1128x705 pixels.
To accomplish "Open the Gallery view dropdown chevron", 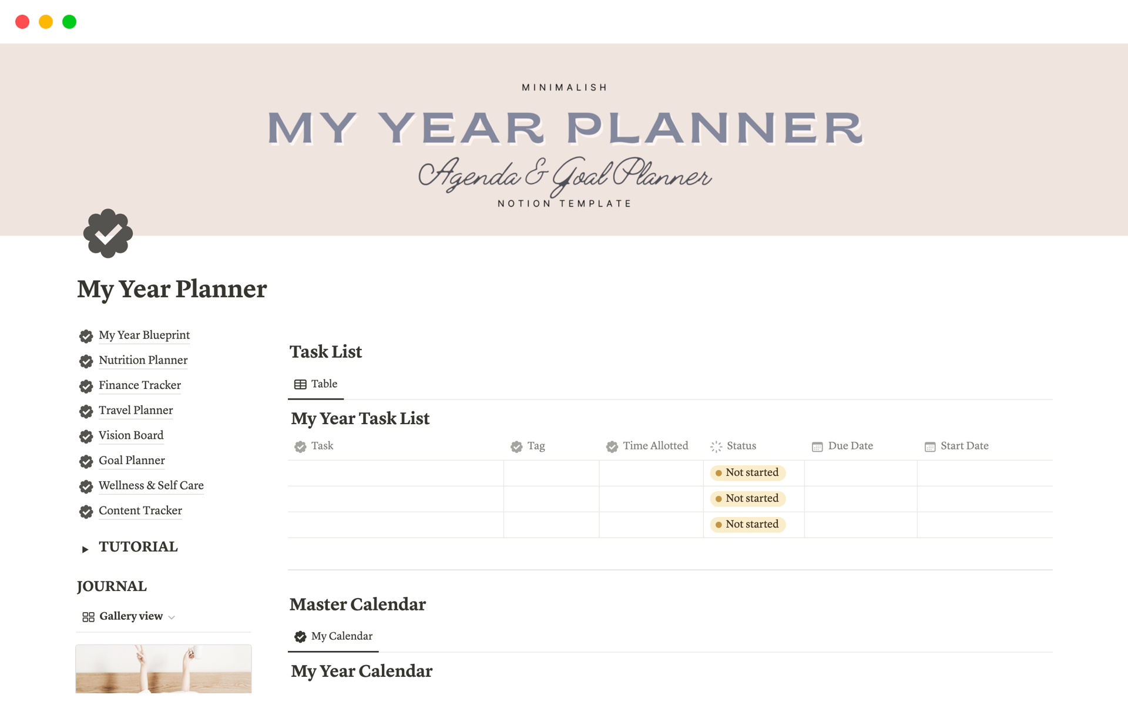I will click(x=172, y=617).
